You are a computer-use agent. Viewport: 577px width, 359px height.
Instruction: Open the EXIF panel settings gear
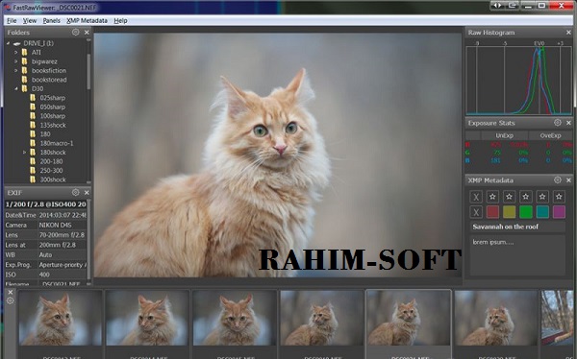point(75,192)
